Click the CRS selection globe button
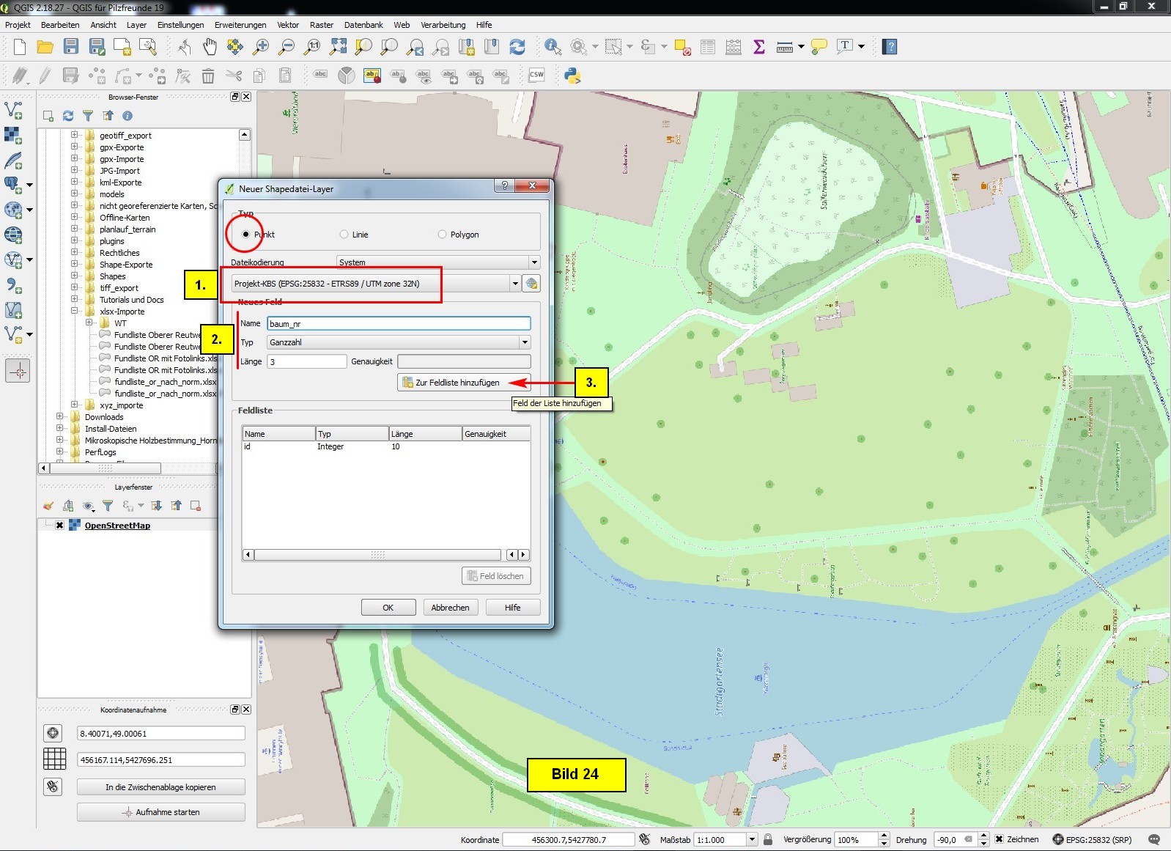This screenshot has width=1171, height=851. tap(531, 284)
